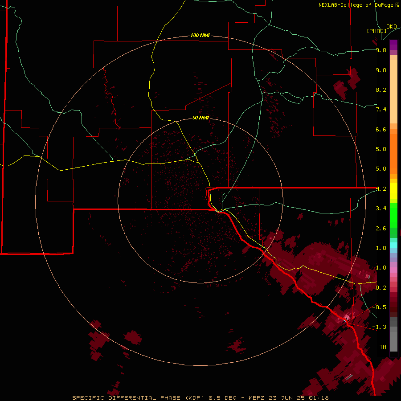This screenshot has width=401, height=401.
Task: Click the 8.2 scale value
Action: (x=381, y=90)
